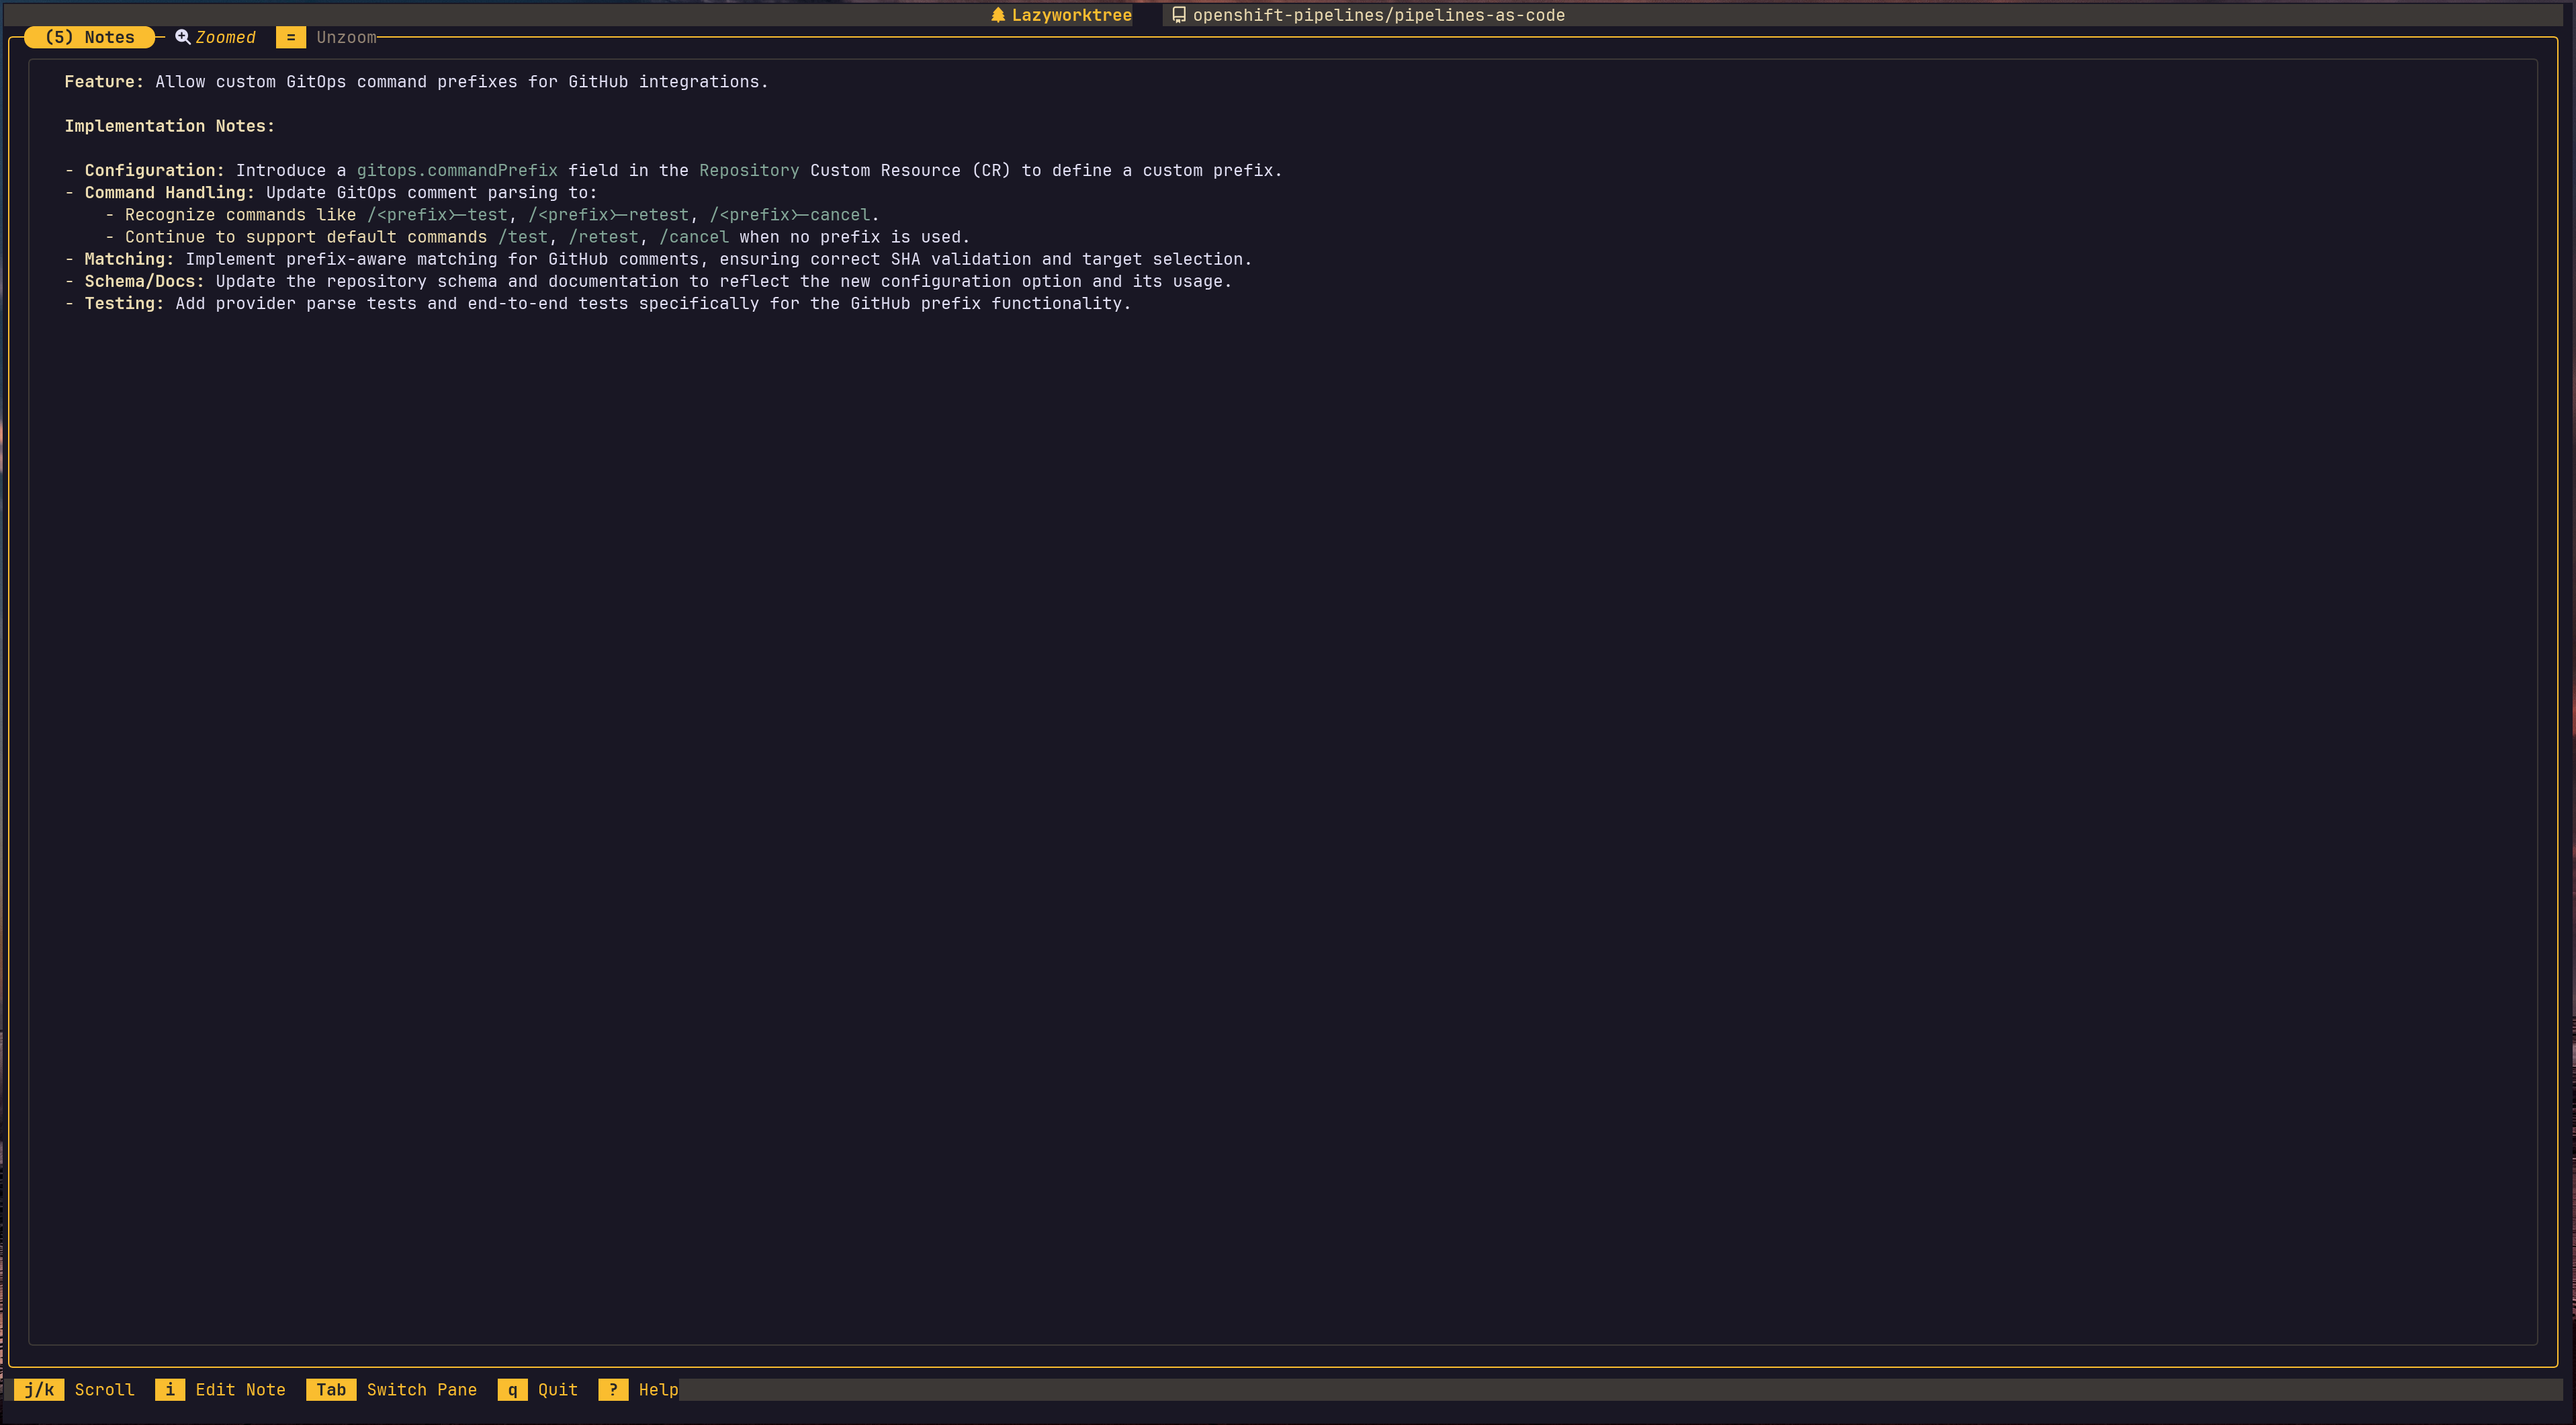The image size is (2576, 1425).
Task: Click the i key badge
Action: pyautogui.click(x=169, y=1389)
